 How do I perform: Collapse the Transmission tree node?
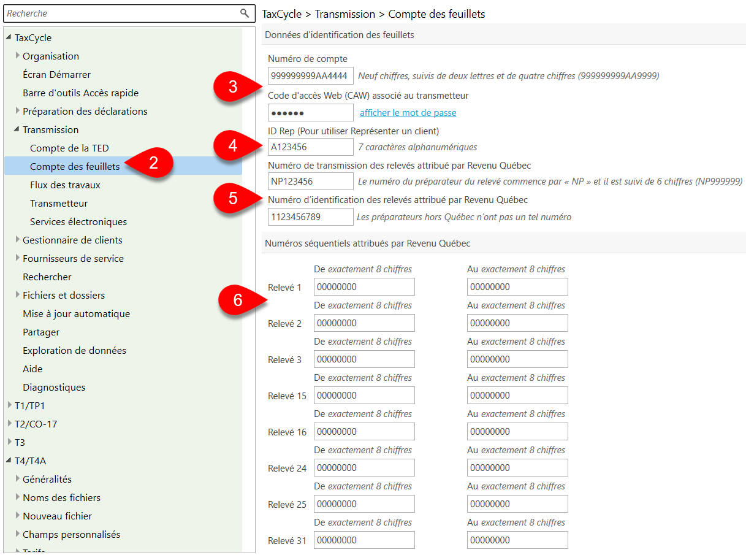tap(17, 129)
